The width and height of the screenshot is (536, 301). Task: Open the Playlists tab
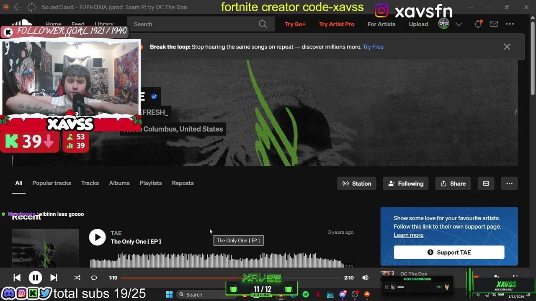click(x=151, y=183)
